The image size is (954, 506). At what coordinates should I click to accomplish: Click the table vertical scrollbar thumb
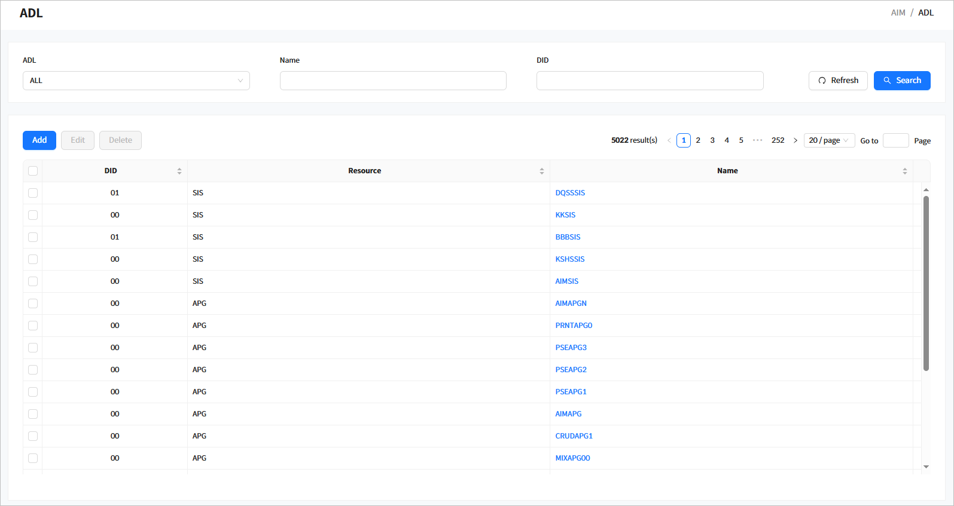tap(926, 284)
